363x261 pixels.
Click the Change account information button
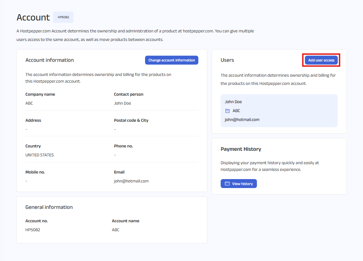pos(171,60)
